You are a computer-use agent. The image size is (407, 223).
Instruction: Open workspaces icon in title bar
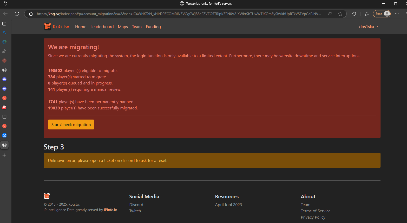coord(5,4)
